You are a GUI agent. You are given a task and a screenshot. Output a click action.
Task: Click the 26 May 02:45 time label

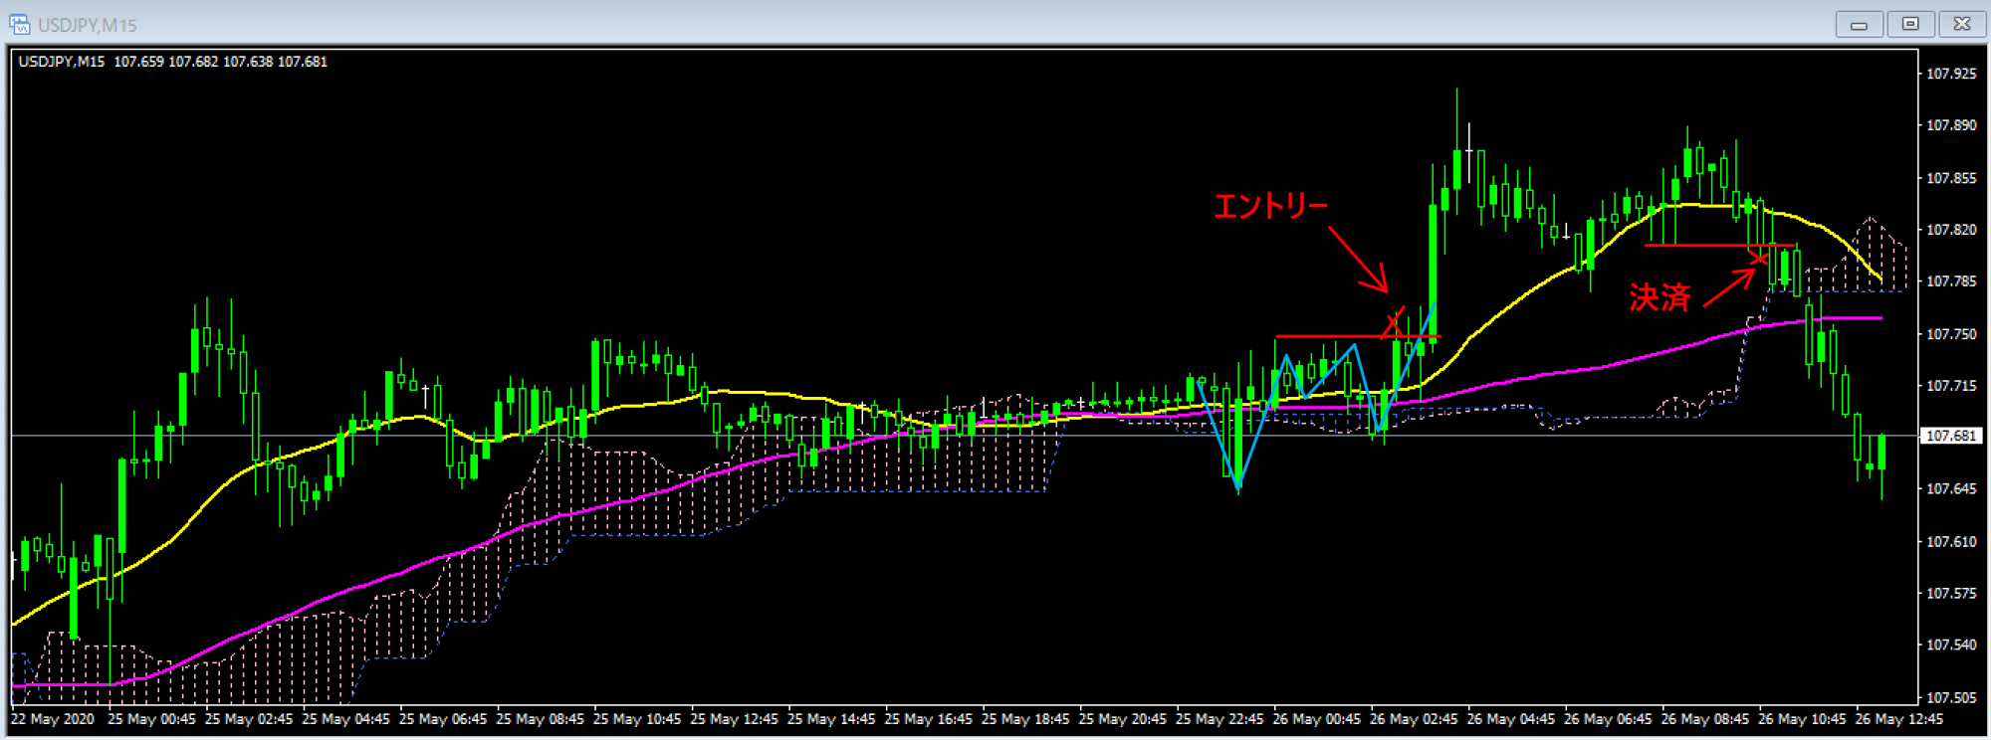point(1414,719)
